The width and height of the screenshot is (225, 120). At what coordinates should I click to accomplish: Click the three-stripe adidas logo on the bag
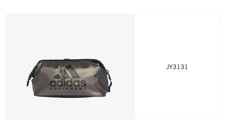tap(67, 71)
